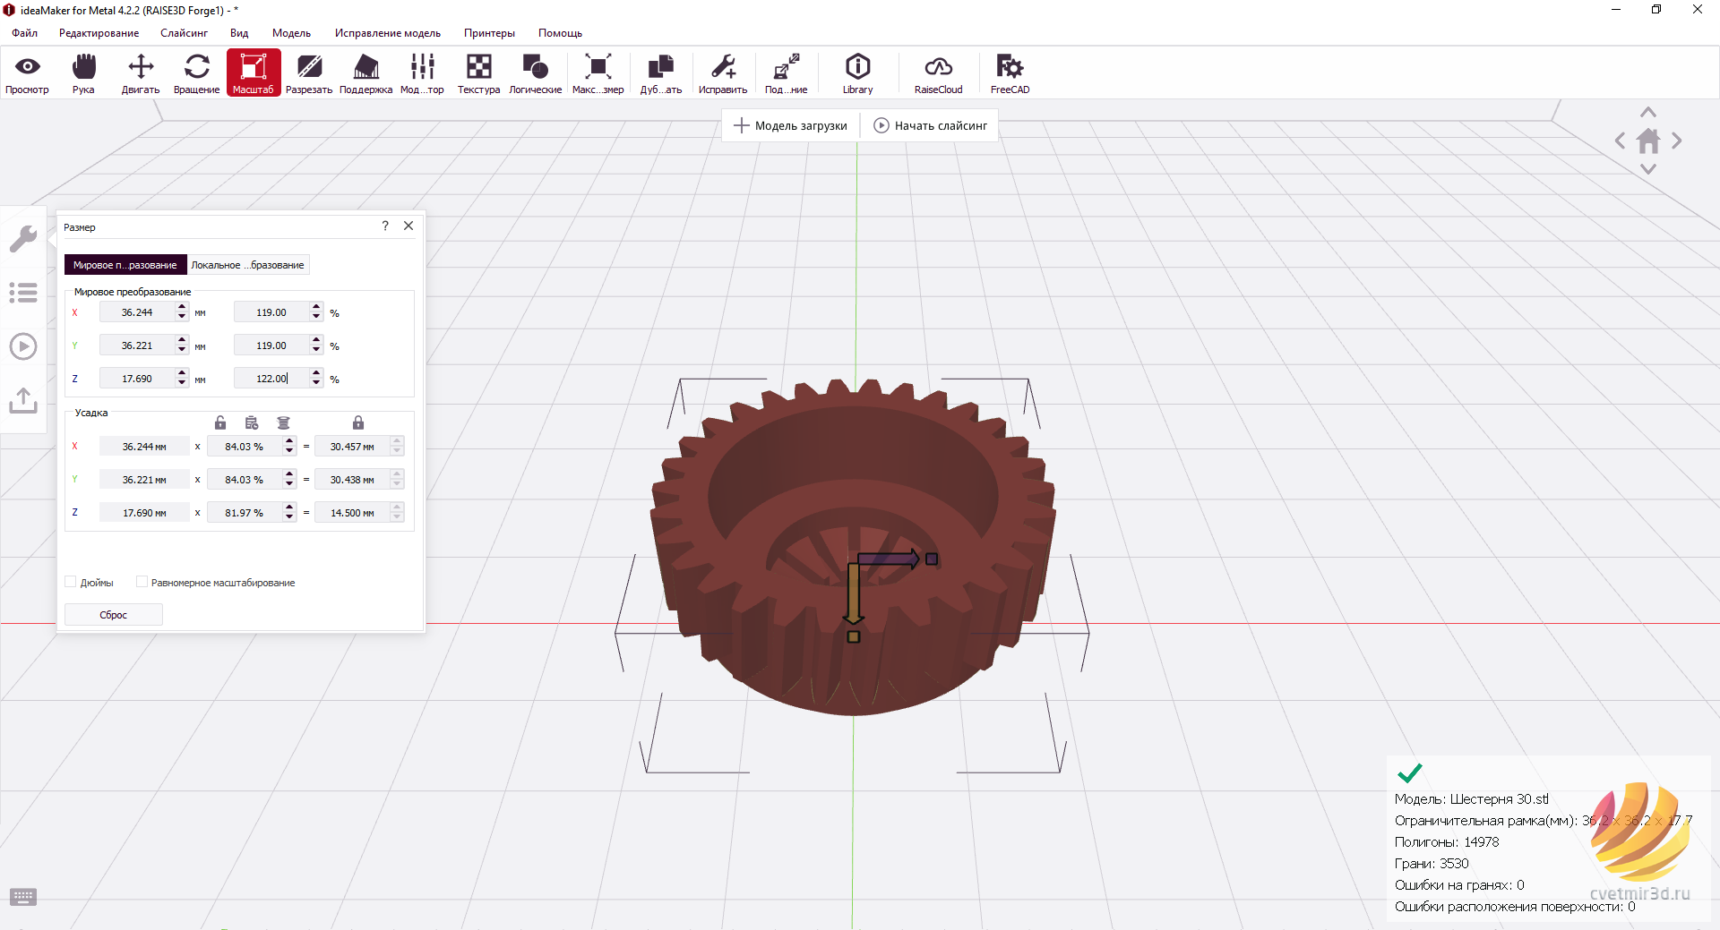Screen dimensions: 1720x930
Task: Open the Помощь menu
Action: coord(560,33)
